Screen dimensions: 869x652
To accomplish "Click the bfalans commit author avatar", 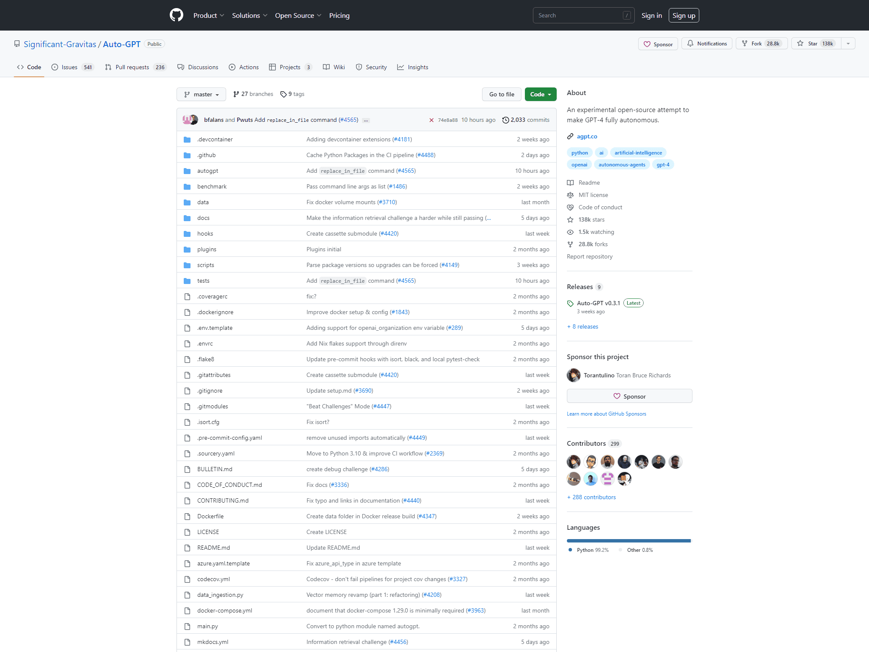I will (x=187, y=120).
